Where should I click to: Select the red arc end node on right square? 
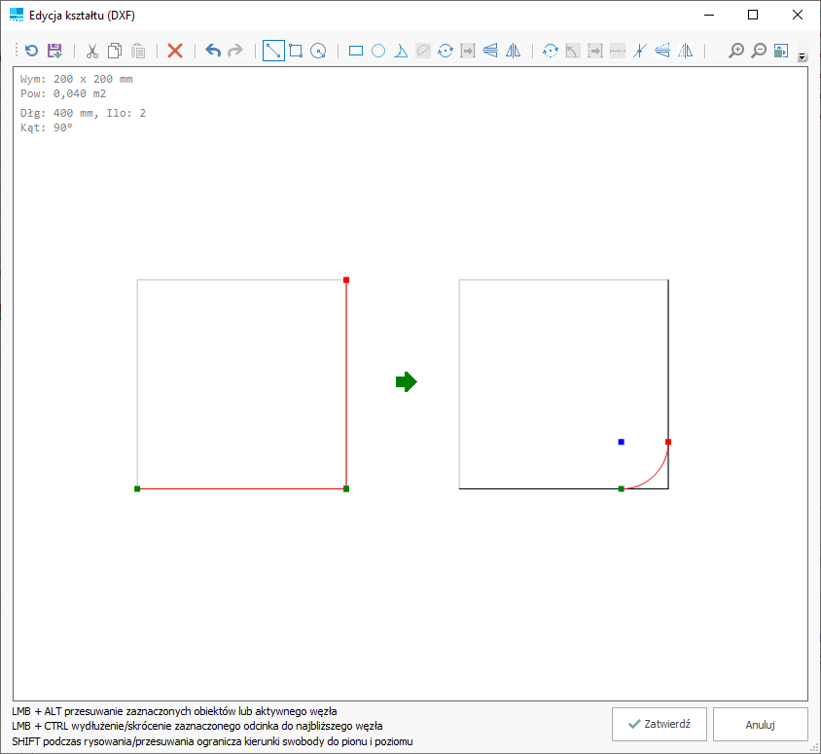[x=668, y=442]
